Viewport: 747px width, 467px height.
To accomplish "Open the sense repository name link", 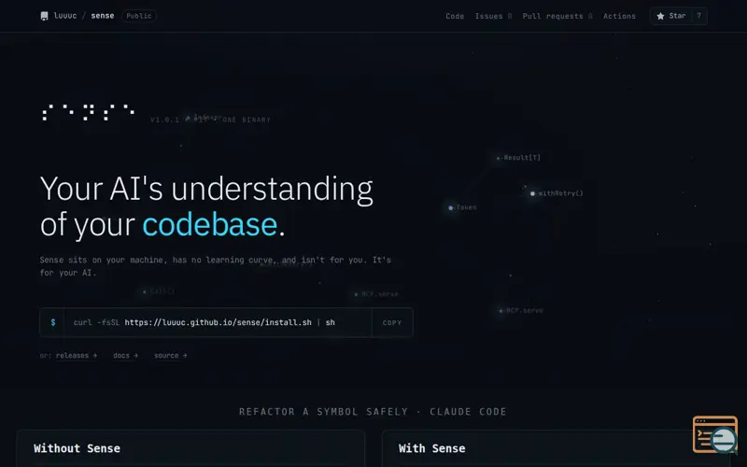I will tap(103, 16).
